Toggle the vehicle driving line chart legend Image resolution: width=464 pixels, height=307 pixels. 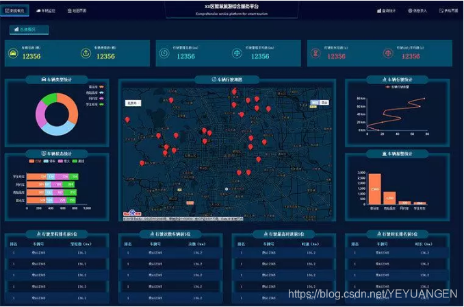pos(396,87)
